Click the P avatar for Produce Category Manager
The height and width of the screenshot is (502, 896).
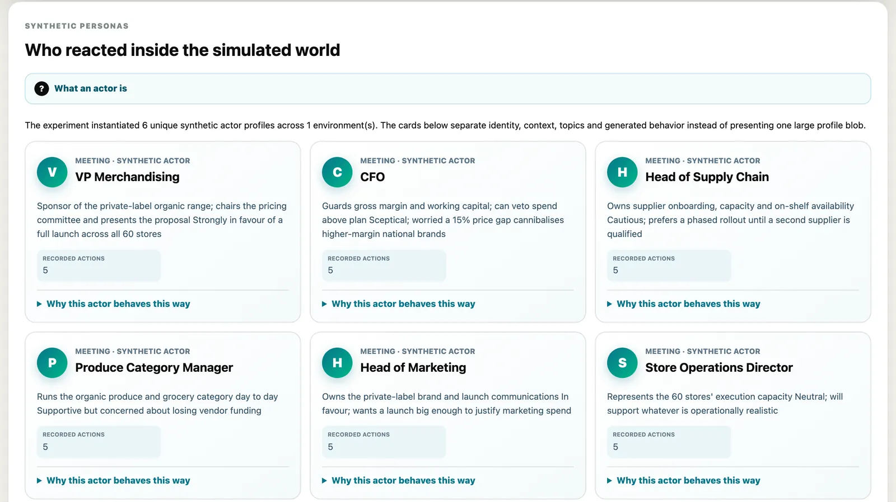[52, 363]
